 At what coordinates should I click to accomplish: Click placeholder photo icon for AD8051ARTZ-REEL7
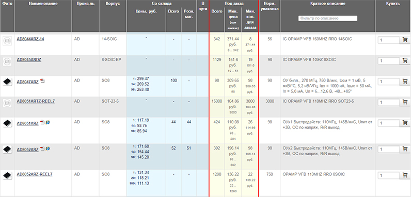point(7,103)
